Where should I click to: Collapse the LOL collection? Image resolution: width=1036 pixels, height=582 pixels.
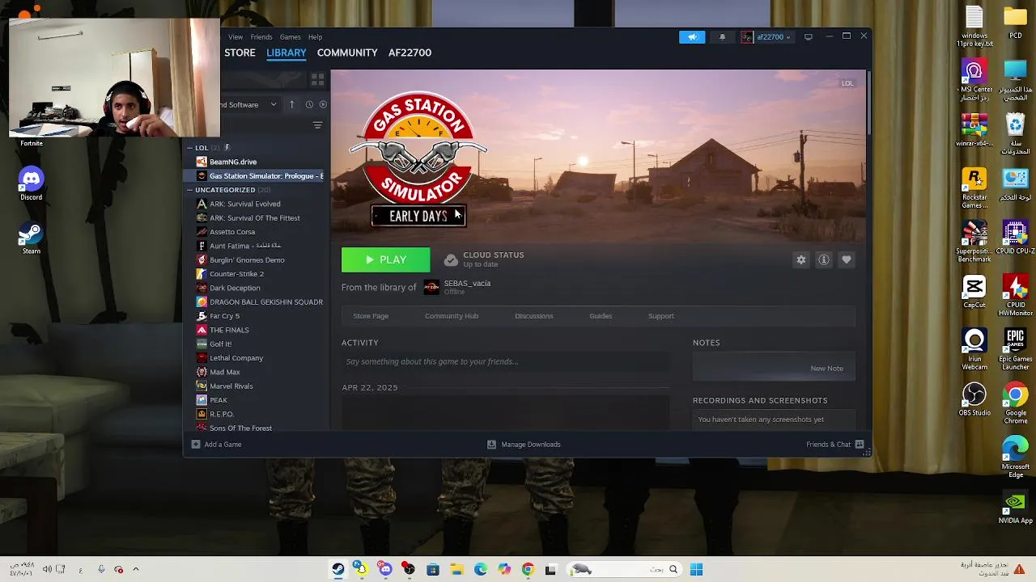pos(189,148)
